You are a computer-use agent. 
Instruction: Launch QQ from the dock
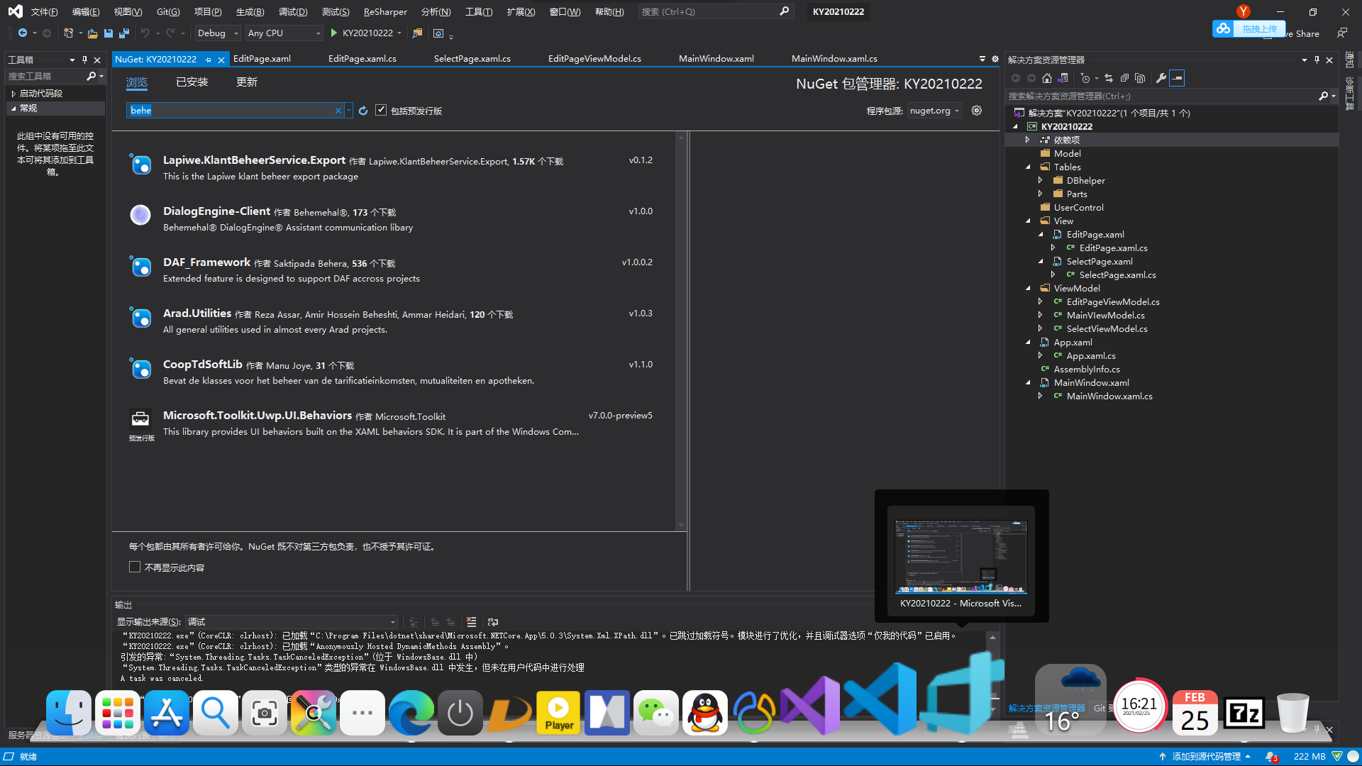[704, 713]
